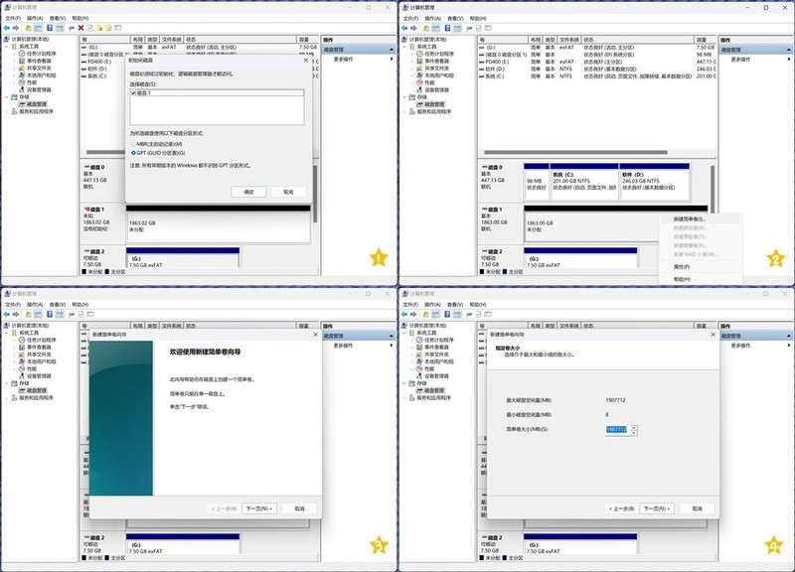Click the 简单卷大小(MB) input field

pyautogui.click(x=617, y=430)
